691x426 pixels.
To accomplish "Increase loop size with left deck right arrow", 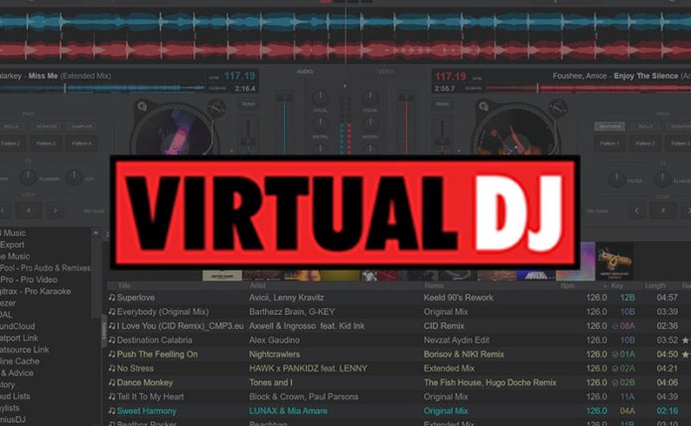I will pyautogui.click(x=55, y=211).
